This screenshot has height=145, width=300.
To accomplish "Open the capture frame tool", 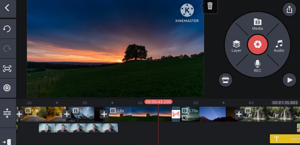I will (7, 69).
